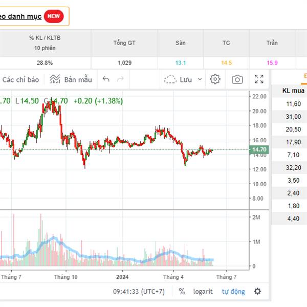The width and height of the screenshot is (307, 307).
Task: Click the Lưu save button label
Action: 186,79
